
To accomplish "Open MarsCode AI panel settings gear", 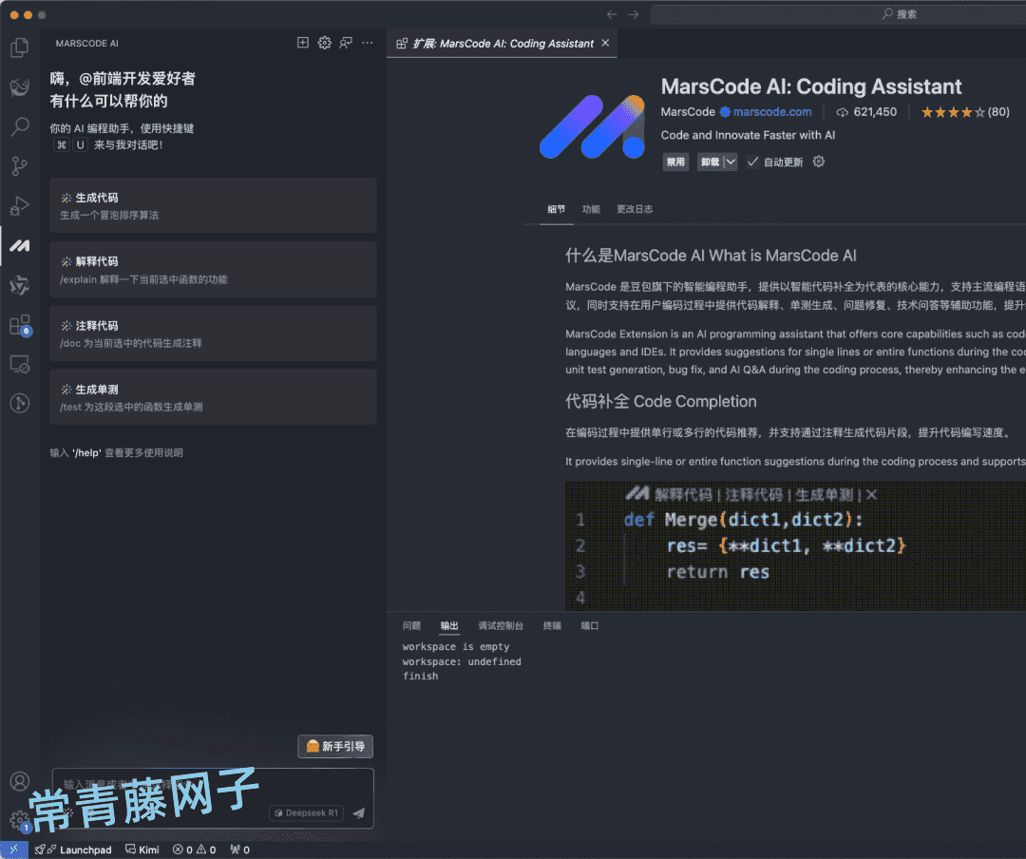I will (325, 43).
